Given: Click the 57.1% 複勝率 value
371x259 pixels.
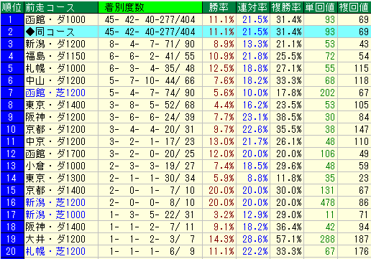Looking at the screenshot, I should (289, 239).
